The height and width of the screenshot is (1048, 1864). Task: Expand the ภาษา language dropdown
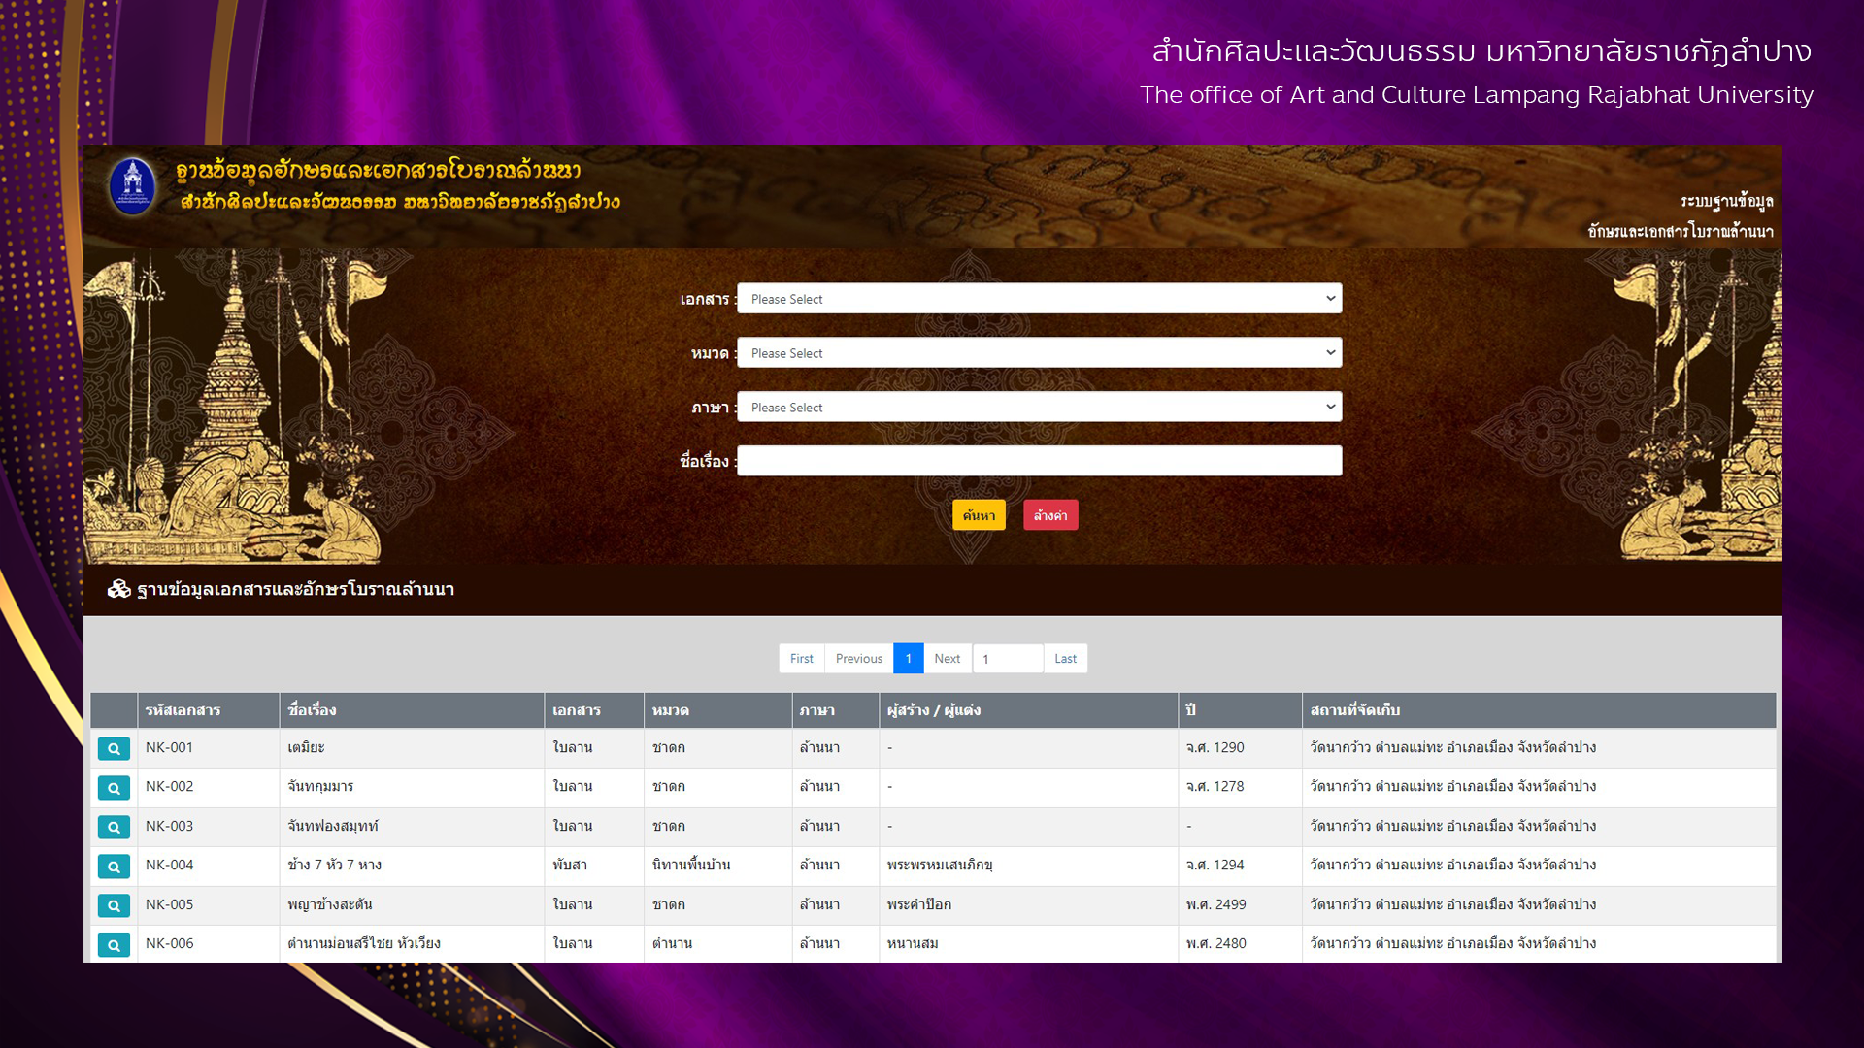[x=1039, y=408]
